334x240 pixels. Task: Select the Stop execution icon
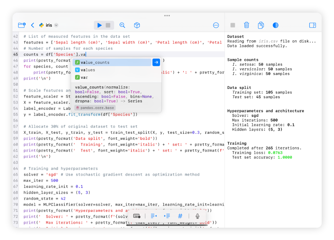[x=106, y=25]
